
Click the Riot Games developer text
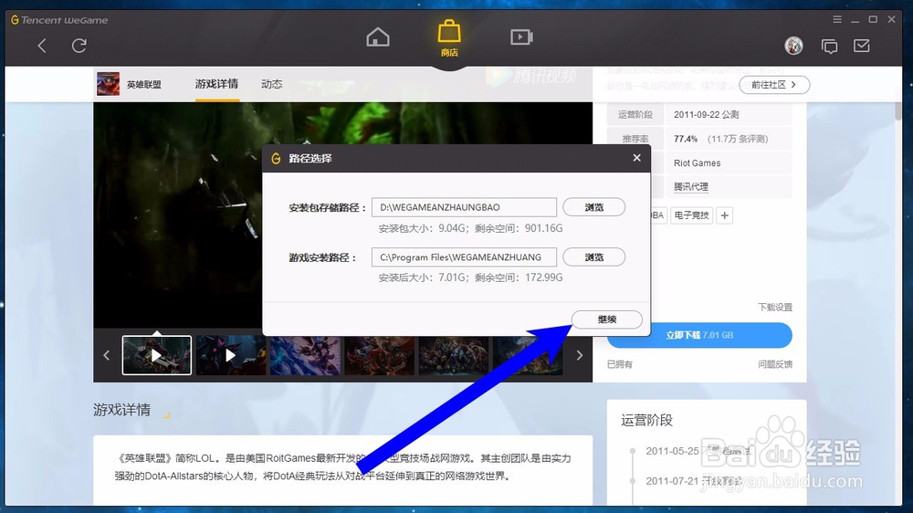tap(697, 163)
